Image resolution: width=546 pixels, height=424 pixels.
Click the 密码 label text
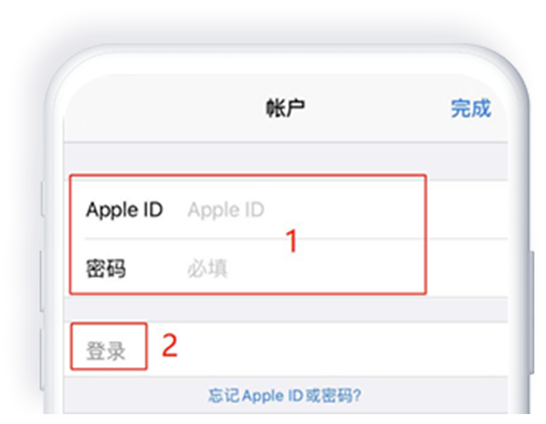(106, 269)
